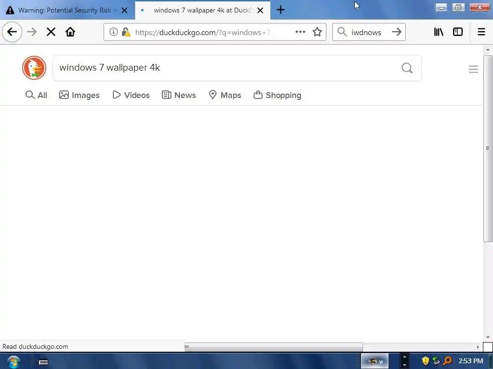
Task: Click the 2:53 PM taskbar clock
Action: (x=470, y=361)
